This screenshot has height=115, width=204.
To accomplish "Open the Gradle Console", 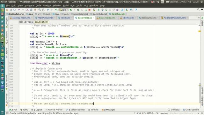I will click(x=191, y=110).
